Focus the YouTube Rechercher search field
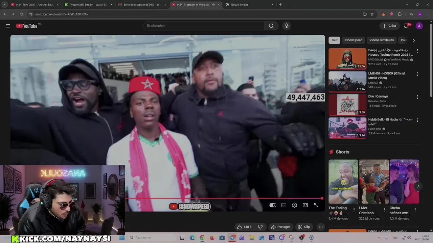The image size is (433, 243). pos(204,26)
